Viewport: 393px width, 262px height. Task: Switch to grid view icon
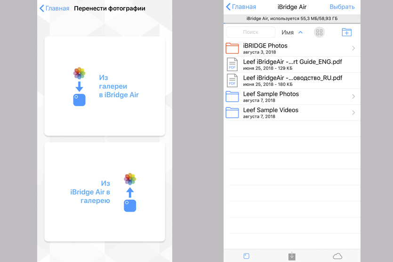click(319, 33)
